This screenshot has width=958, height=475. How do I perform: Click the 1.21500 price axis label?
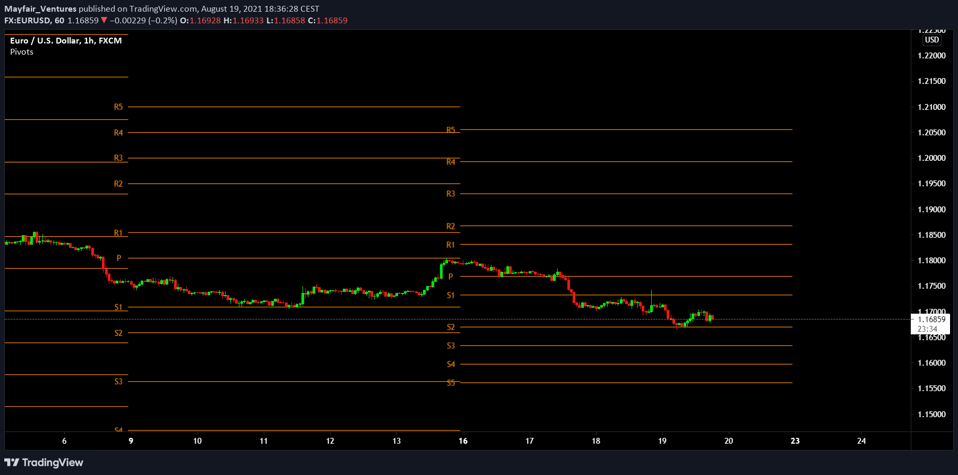click(931, 81)
